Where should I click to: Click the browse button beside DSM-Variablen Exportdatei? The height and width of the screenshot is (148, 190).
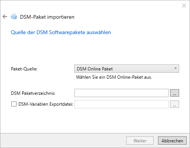tap(175, 104)
